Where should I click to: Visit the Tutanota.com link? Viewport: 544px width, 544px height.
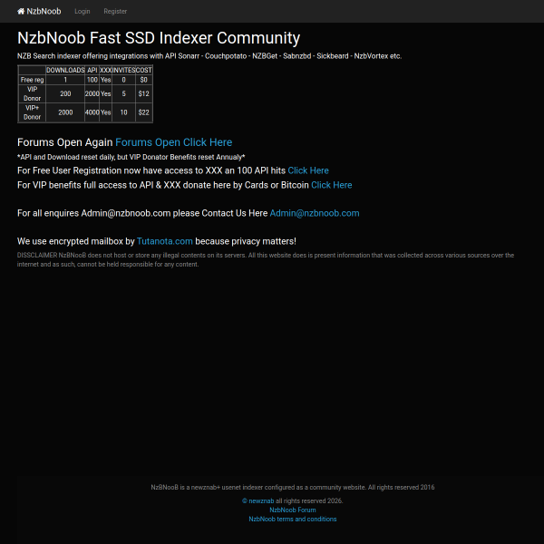(164, 241)
